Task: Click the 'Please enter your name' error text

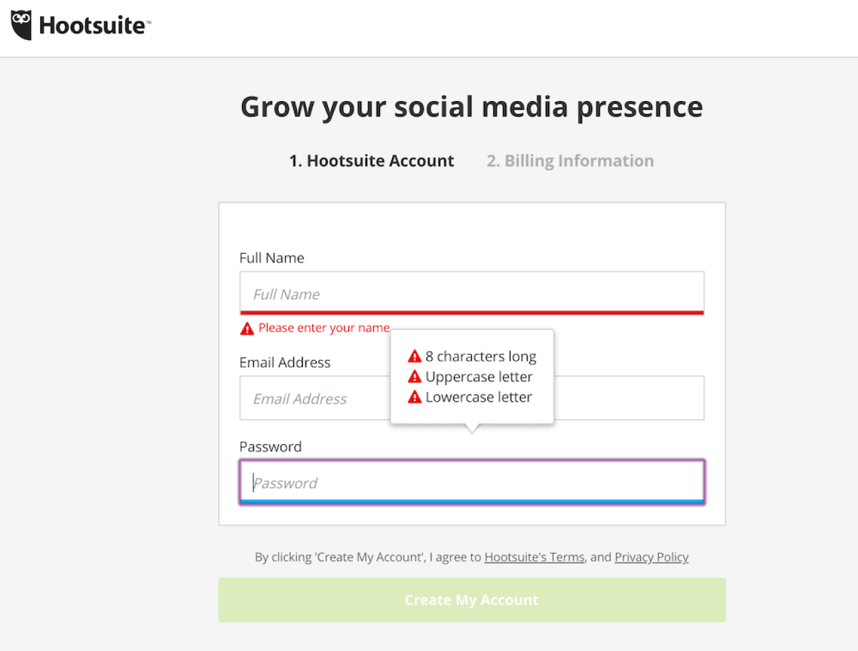Action: point(324,328)
